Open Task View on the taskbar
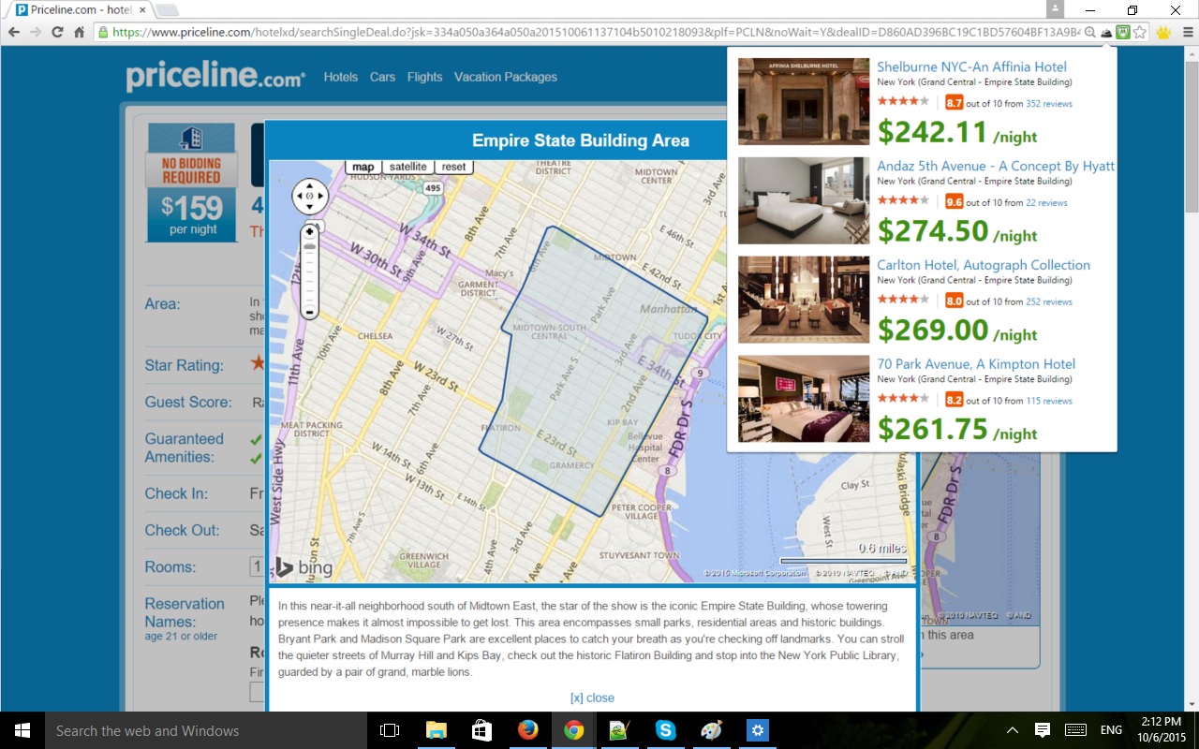1199x749 pixels. [x=390, y=730]
